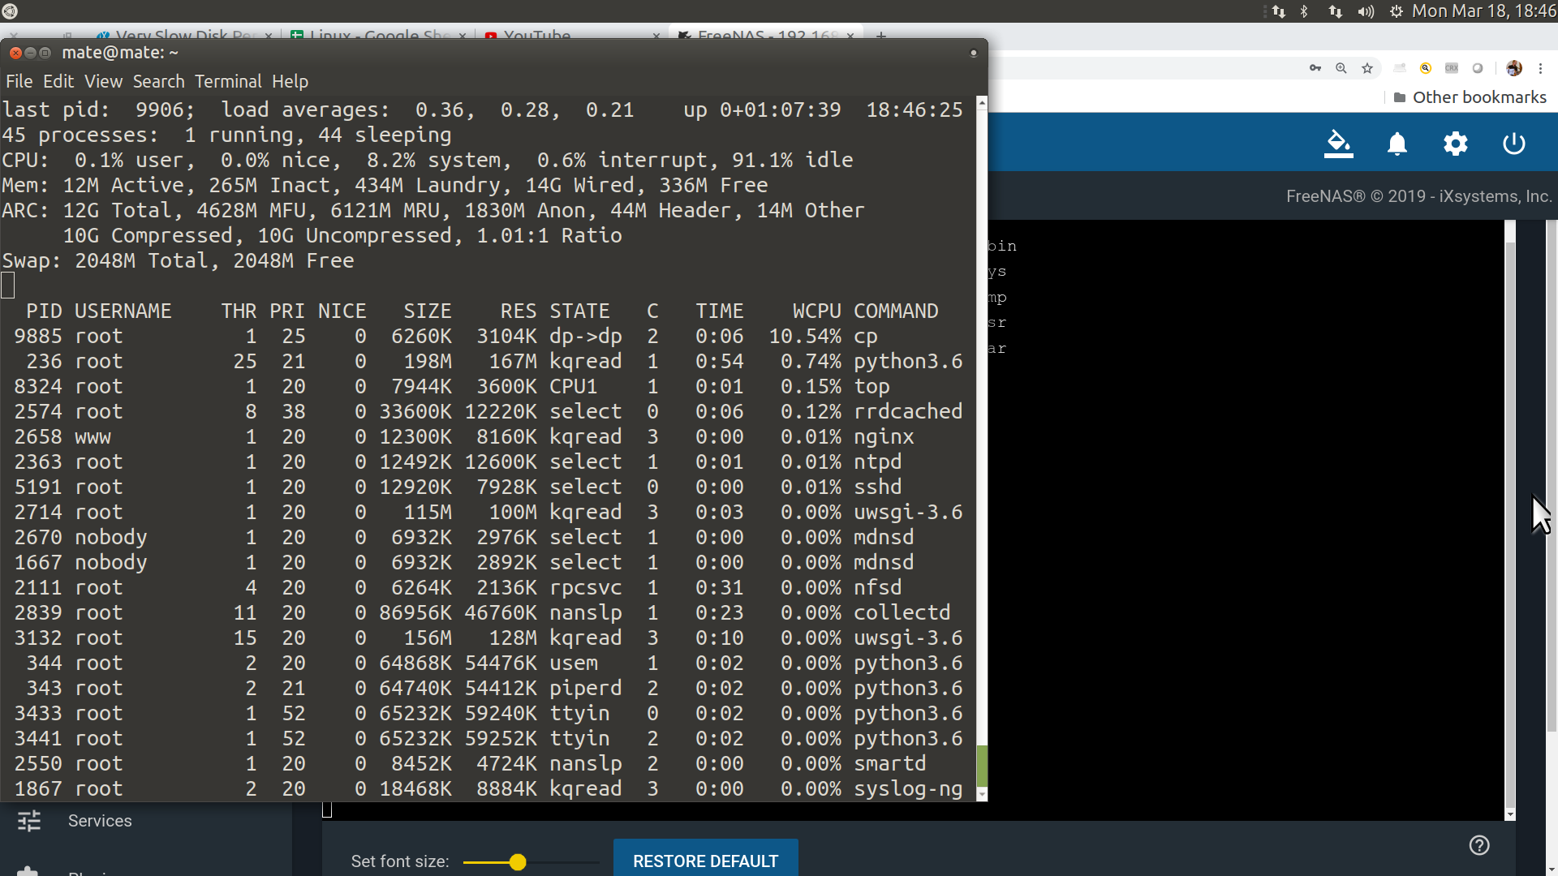1558x876 pixels.
Task: Click the FreeNAS theme paint bucket icon
Action: (1338, 144)
